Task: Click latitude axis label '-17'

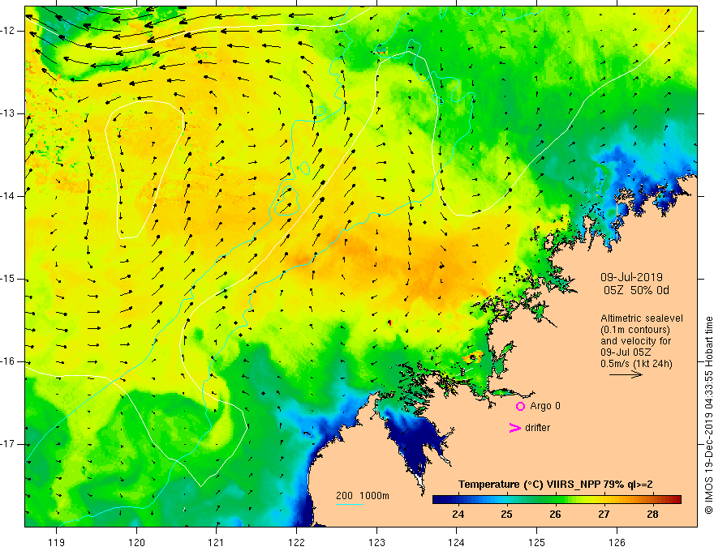Action: (x=8, y=444)
